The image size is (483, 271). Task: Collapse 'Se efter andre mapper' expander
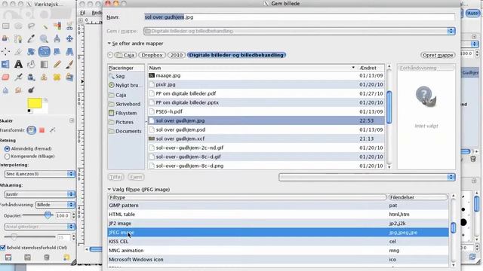pyautogui.click(x=109, y=44)
